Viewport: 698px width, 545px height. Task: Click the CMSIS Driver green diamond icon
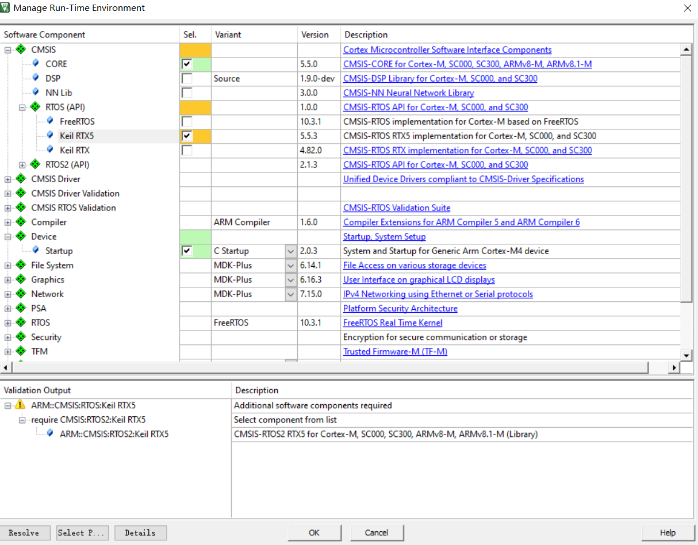tap(21, 179)
